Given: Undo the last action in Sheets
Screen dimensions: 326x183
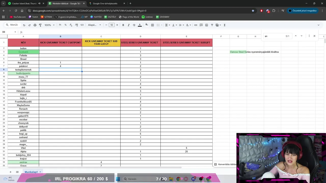Looking at the screenshot, I should 24,25.
